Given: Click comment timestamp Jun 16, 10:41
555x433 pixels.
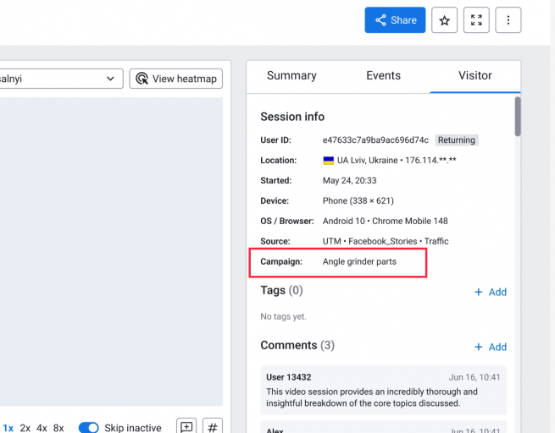Looking at the screenshot, I should [475, 377].
